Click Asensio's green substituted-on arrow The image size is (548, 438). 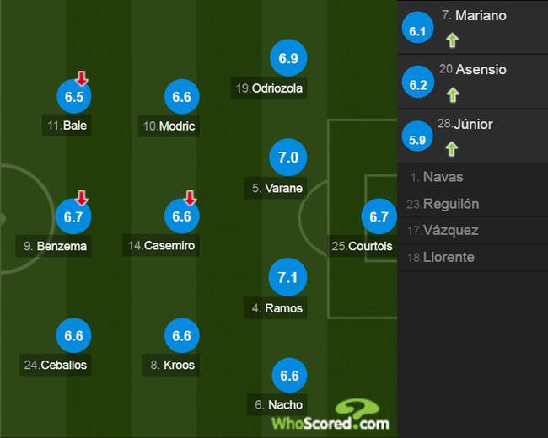(x=453, y=95)
